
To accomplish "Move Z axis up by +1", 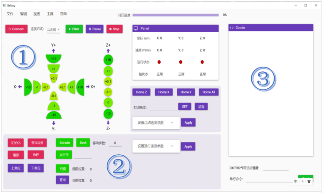I will (x=108, y=71).
